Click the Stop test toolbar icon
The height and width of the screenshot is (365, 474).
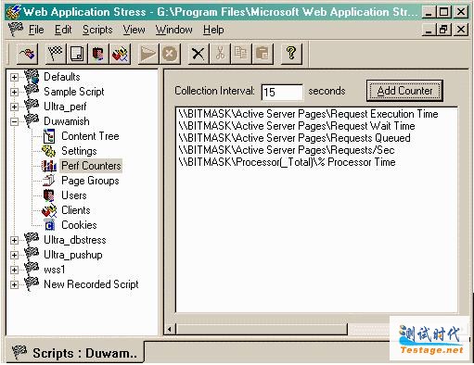pyautogui.click(x=170, y=54)
